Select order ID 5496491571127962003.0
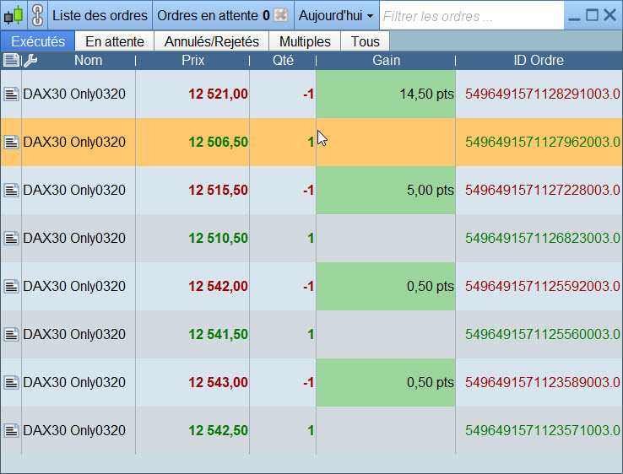Image resolution: width=623 pixels, height=474 pixels. 542,143
